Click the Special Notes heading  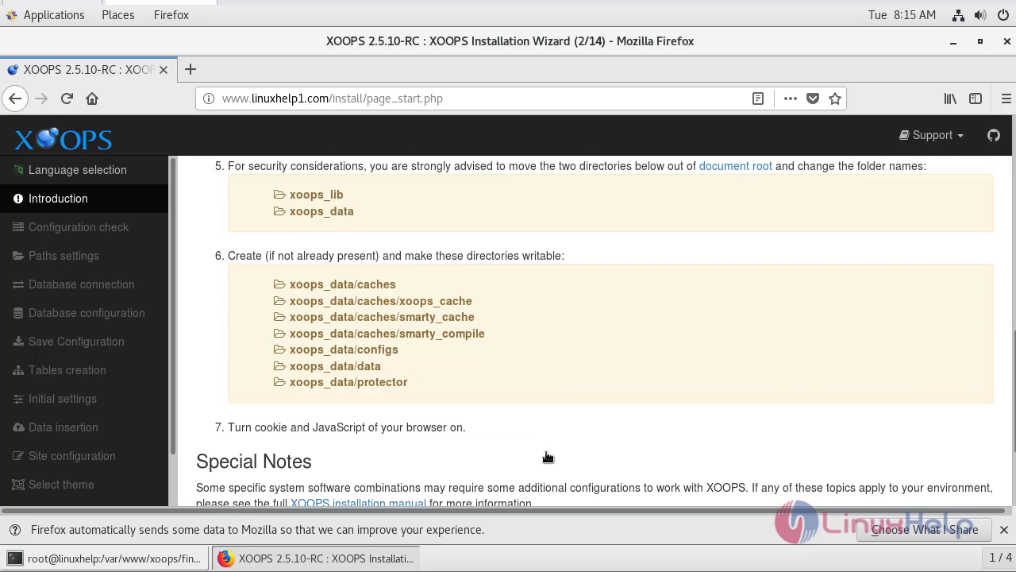(254, 462)
